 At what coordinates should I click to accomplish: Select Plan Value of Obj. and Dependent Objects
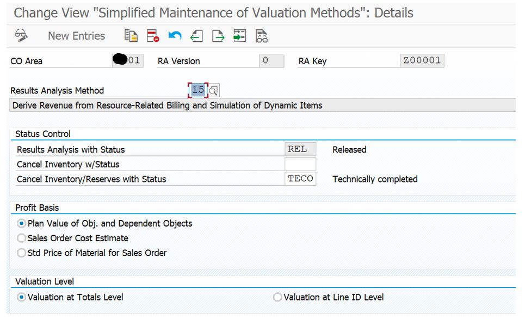[22, 223]
